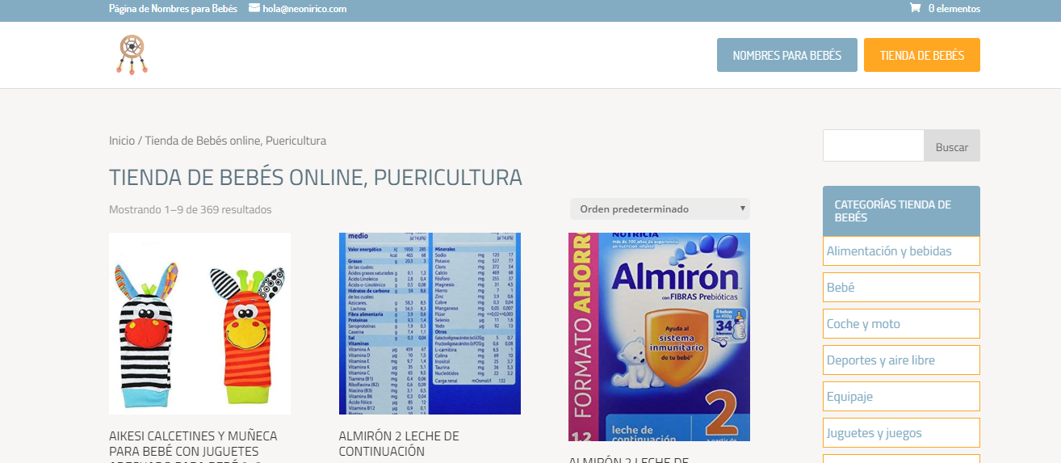Open Aikesi Calcetines y Muñeca product title

point(193,447)
